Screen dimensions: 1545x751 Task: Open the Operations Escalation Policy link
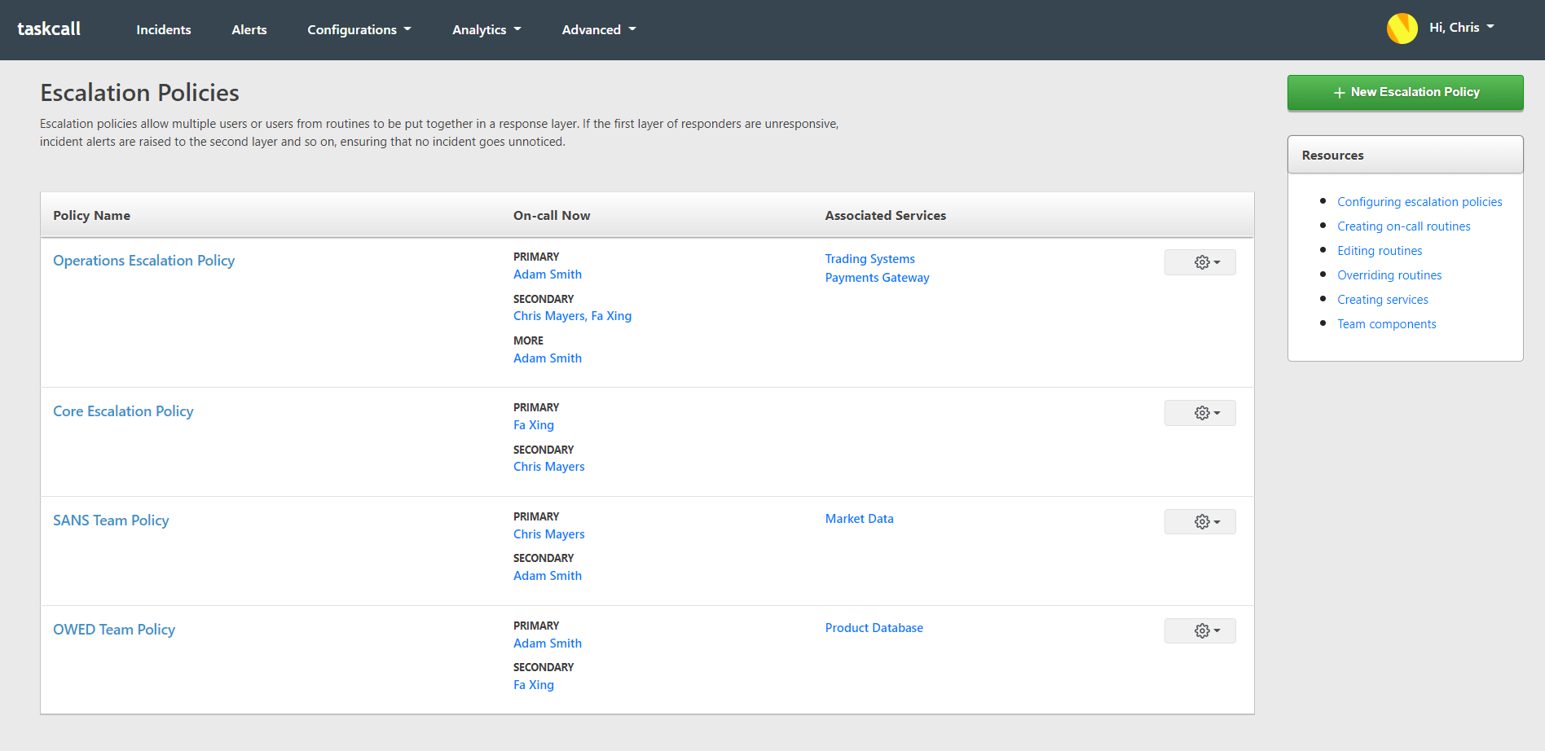point(143,261)
